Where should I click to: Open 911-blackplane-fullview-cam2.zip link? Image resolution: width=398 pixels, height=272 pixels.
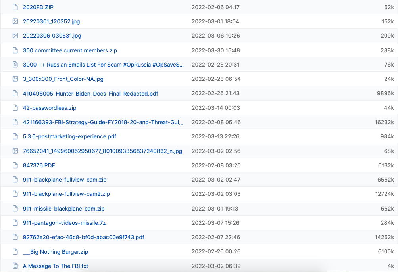tap(66, 194)
